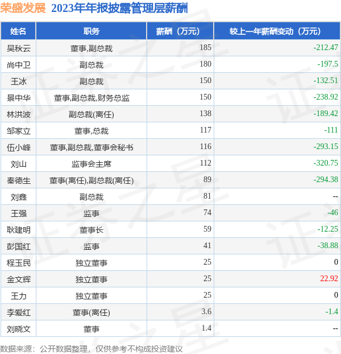The width and height of the screenshot is (341, 354).
Task: Select the name 耿建明
Action: (19, 230)
